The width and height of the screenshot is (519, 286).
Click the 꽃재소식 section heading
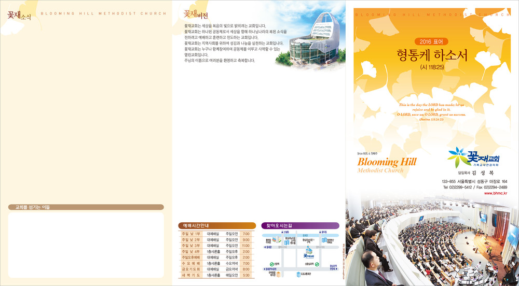click(19, 16)
